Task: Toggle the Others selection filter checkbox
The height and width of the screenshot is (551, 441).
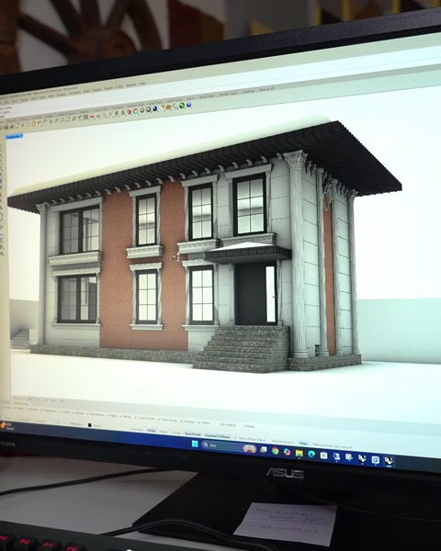Action: pos(204,422)
